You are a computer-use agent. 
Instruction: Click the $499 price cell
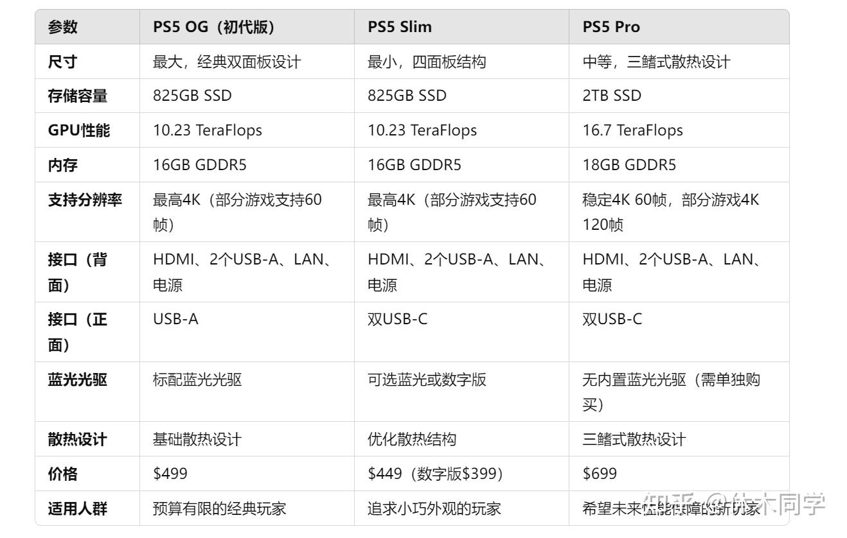[170, 474]
